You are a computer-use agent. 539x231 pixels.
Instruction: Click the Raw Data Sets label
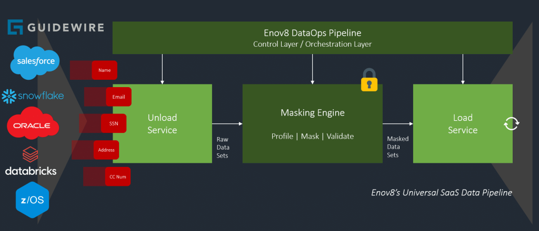click(223, 148)
